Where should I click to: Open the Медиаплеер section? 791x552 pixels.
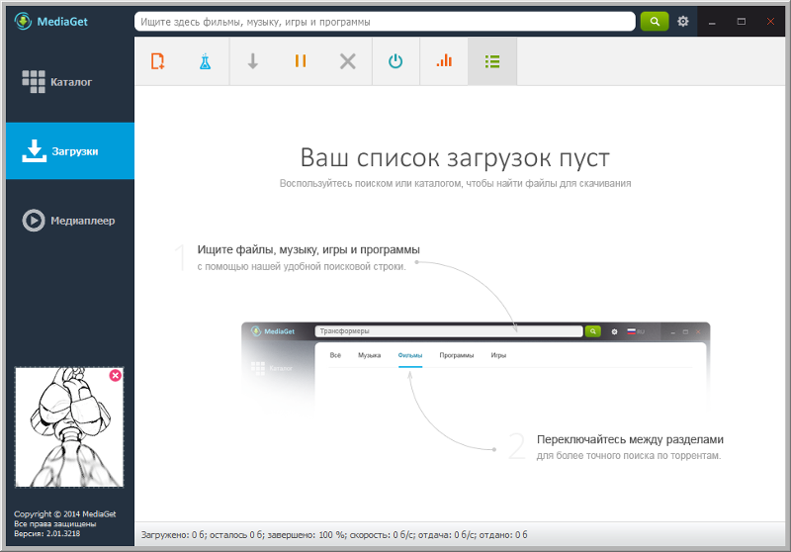tap(70, 221)
